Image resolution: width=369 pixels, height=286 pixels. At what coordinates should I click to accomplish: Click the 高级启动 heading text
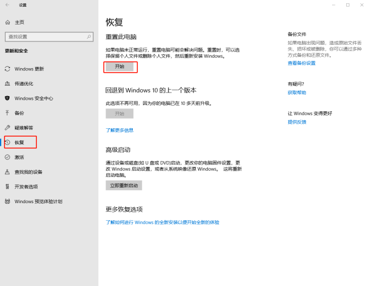118,150
